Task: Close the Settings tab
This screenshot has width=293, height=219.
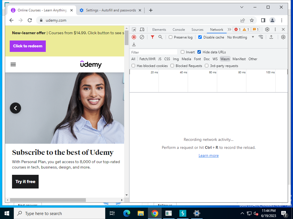Action: click(x=140, y=10)
